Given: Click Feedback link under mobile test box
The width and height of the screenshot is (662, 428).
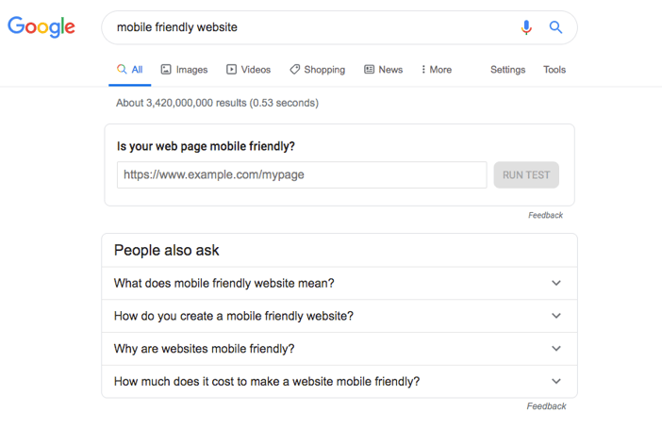Looking at the screenshot, I should [545, 216].
